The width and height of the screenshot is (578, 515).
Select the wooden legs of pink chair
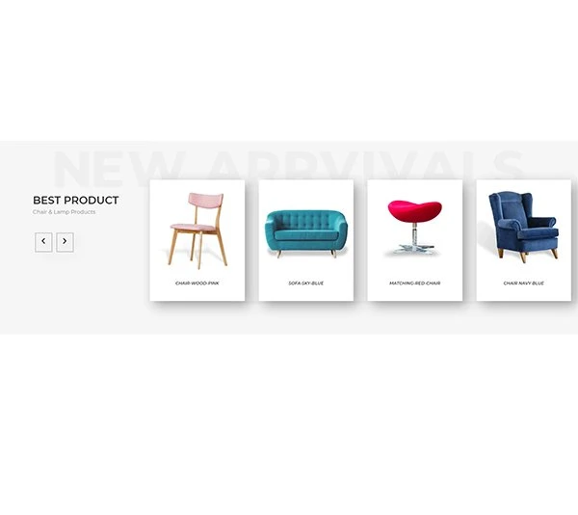click(197, 249)
